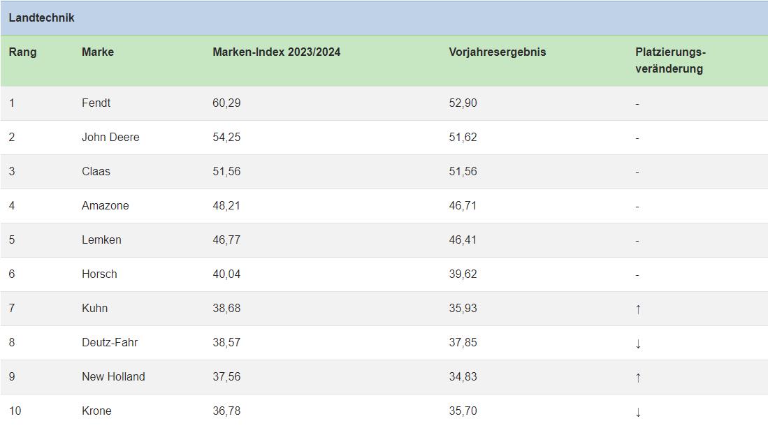
Task: Select the Rang column header
Action: click(x=22, y=52)
